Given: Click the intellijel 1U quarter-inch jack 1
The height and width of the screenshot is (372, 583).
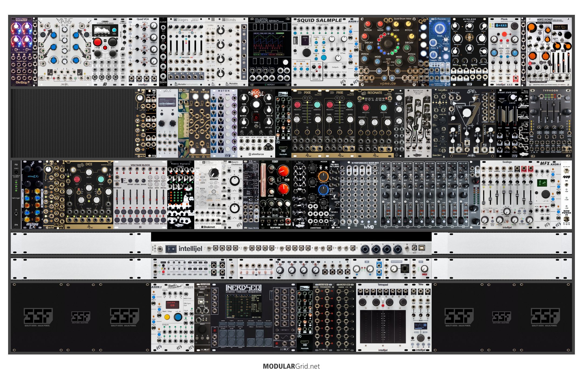Looking at the screenshot, I should pos(365,249).
